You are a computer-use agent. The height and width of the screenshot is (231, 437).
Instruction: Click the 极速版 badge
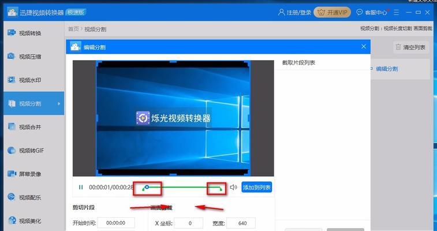(76, 12)
